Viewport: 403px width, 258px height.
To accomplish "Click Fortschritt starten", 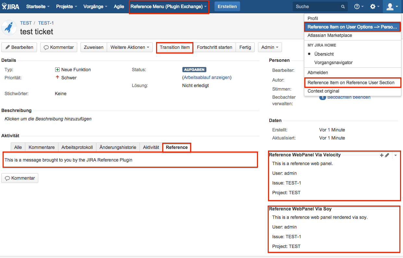I will [x=214, y=47].
